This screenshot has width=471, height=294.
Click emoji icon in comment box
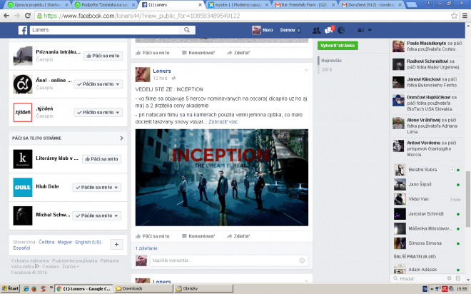coord(302,260)
